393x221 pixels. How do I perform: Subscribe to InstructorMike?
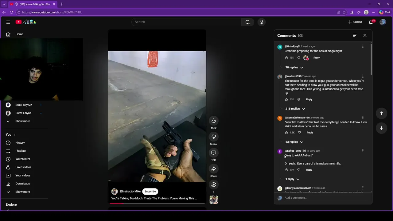coord(150,192)
